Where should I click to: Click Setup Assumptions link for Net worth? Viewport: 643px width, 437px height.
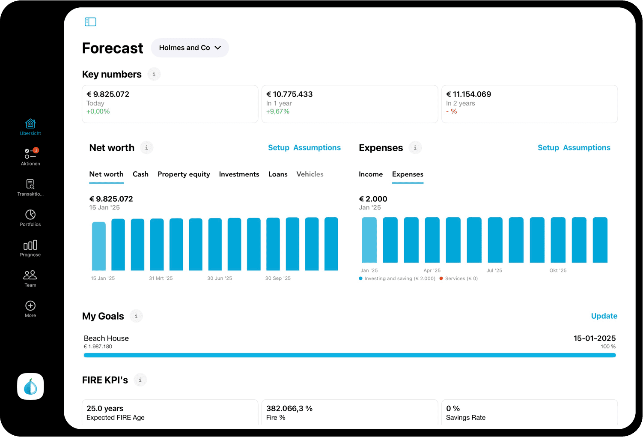(304, 148)
